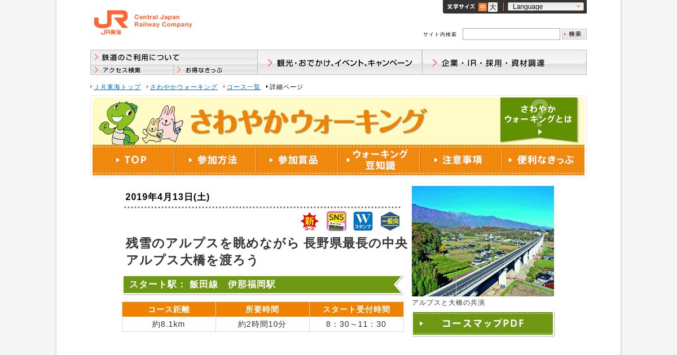Go to ＪＲ東海トップ breadcrumb link

pyautogui.click(x=117, y=87)
